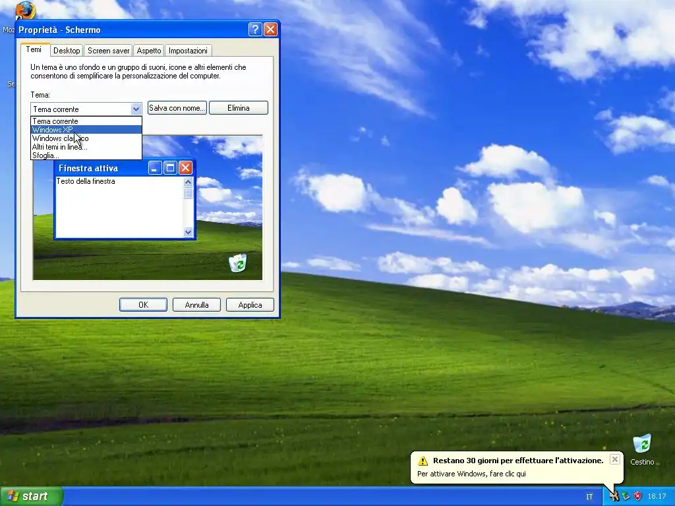
Task: Go to the Impostazioni tab
Action: click(x=188, y=51)
